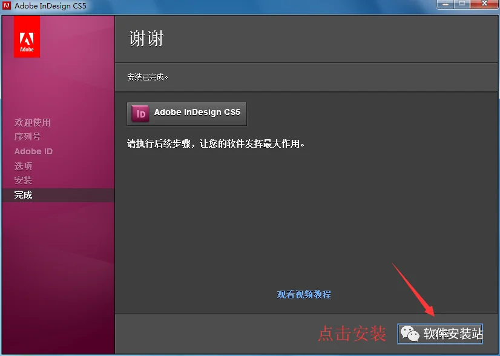
Task: Click the Adobe icon in the title bar
Action: (x=7, y=5)
